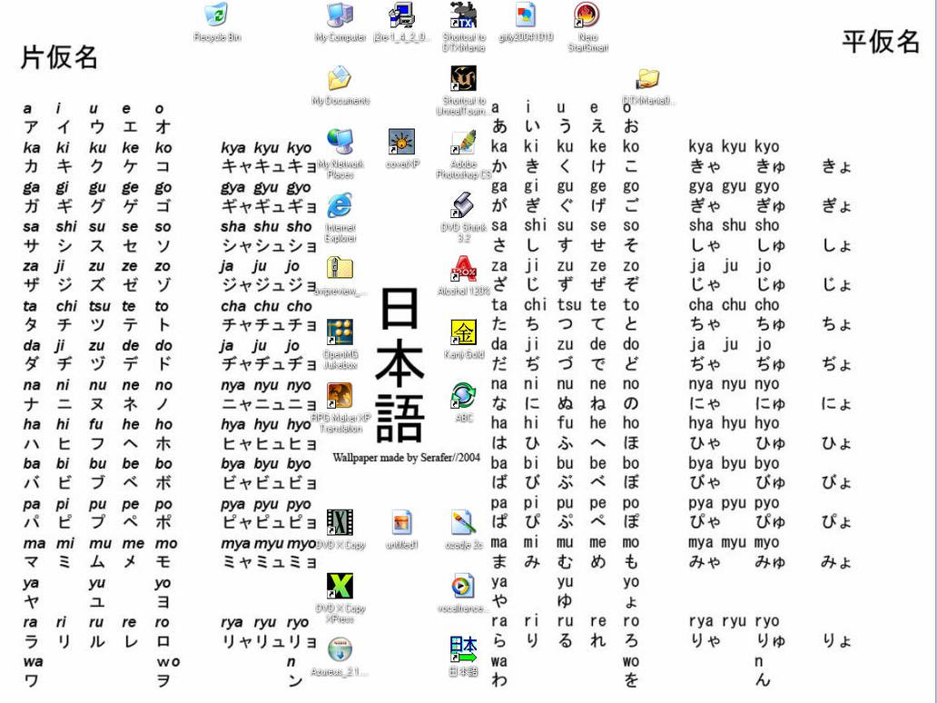Open the Recycle Bin
This screenshot has height=703, width=937.
tap(216, 16)
